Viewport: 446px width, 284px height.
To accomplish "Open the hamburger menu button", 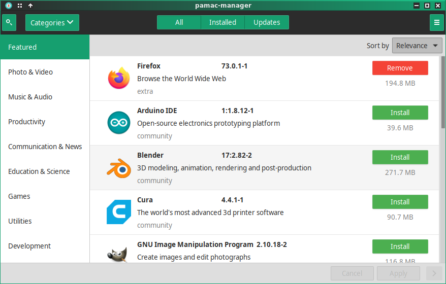I will tap(437, 22).
